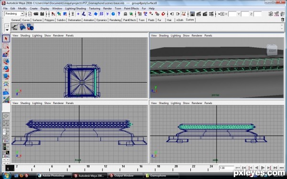The image size is (287, 179).
Task: Toggle the joints selection mask
Action: pyautogui.click(x=84, y=14)
